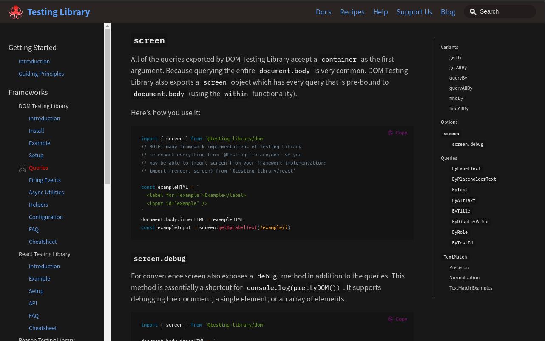Expand the Reason Testing Library section
The image size is (545, 341).
pos(47,339)
